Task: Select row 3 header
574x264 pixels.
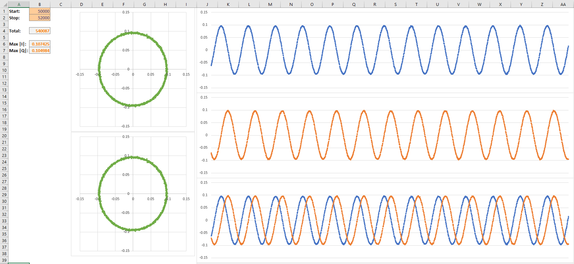Action: click(4, 24)
